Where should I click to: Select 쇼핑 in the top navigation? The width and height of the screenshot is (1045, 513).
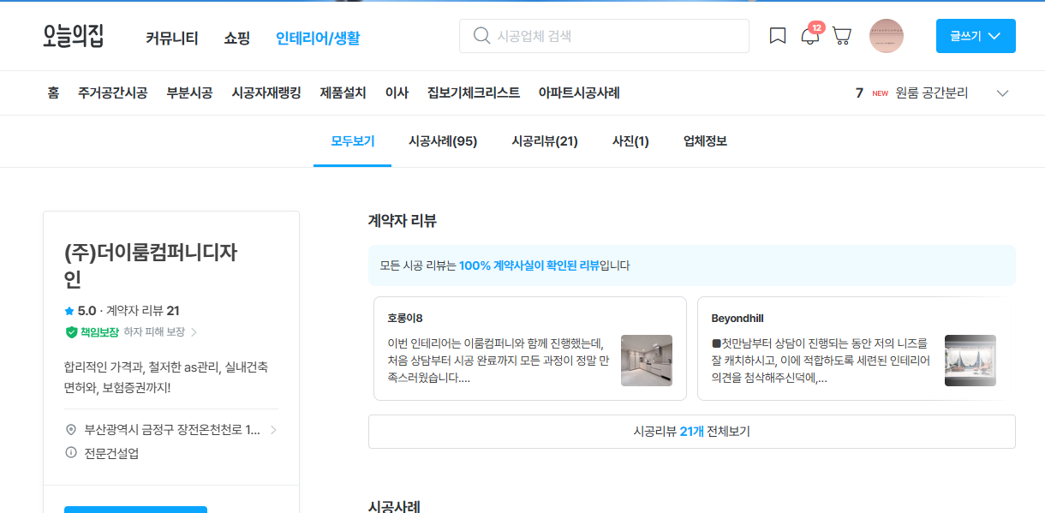click(237, 38)
